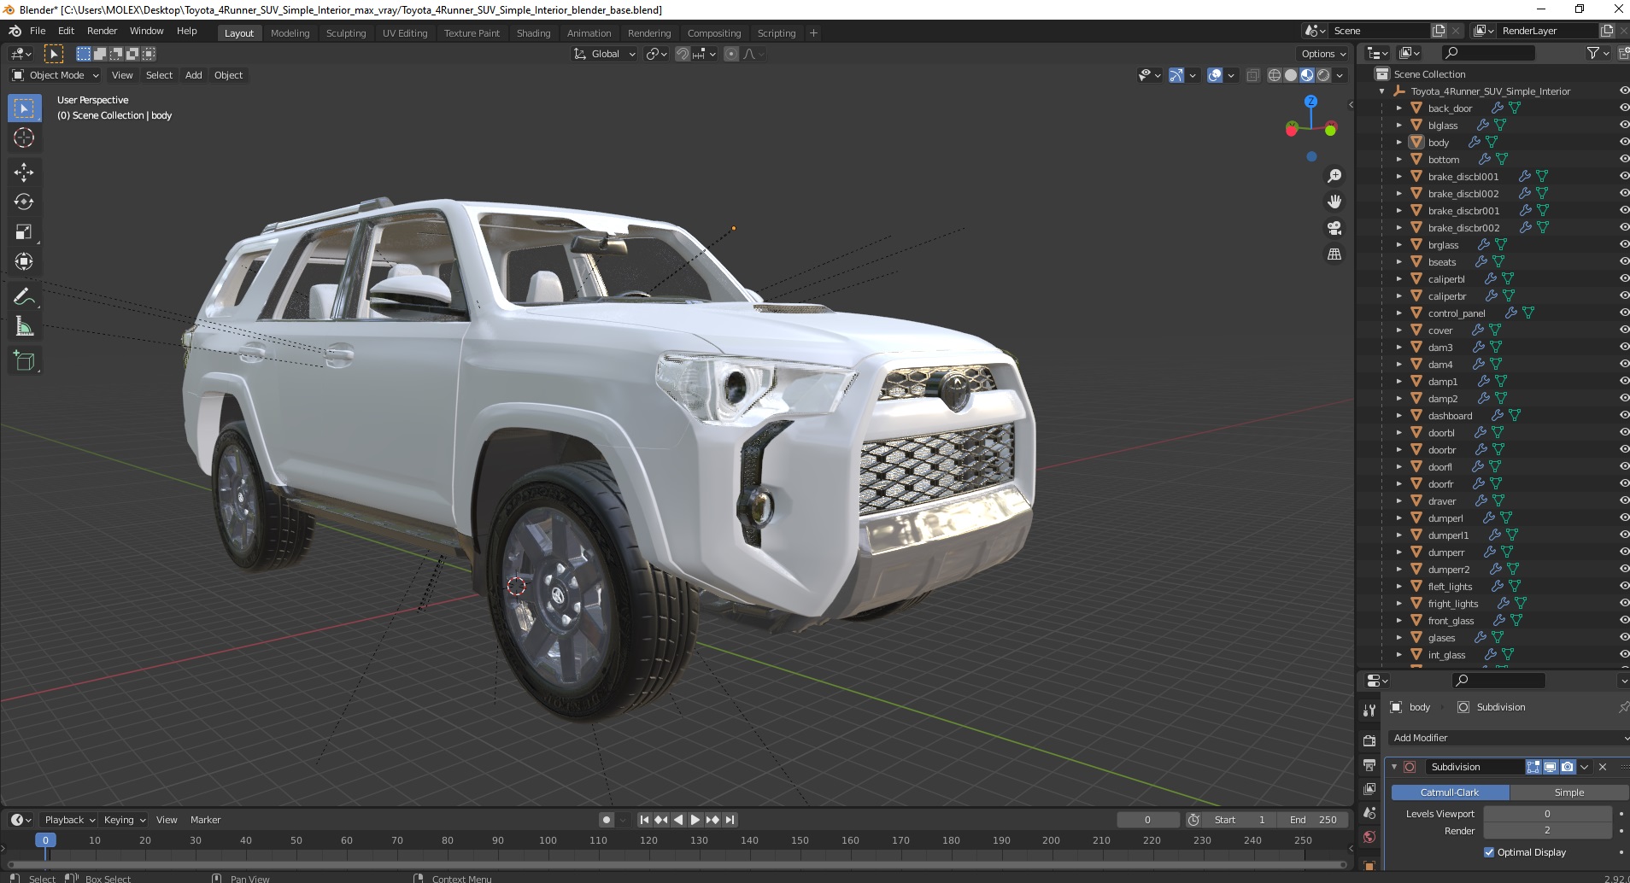Viewport: 1630px width, 883px height.
Task: Open the Render properties tab
Action: (x=1369, y=740)
